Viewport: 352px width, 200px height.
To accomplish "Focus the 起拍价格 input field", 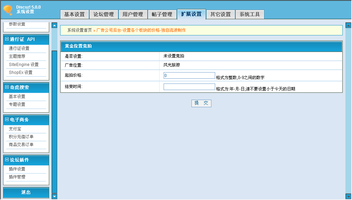I will pyautogui.click(x=189, y=75).
